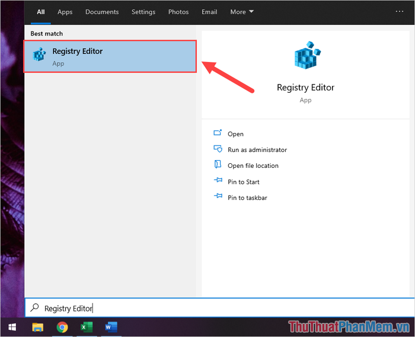This screenshot has width=415, height=337.
Task: Click the Registry Editor icon in results list
Action: click(39, 54)
